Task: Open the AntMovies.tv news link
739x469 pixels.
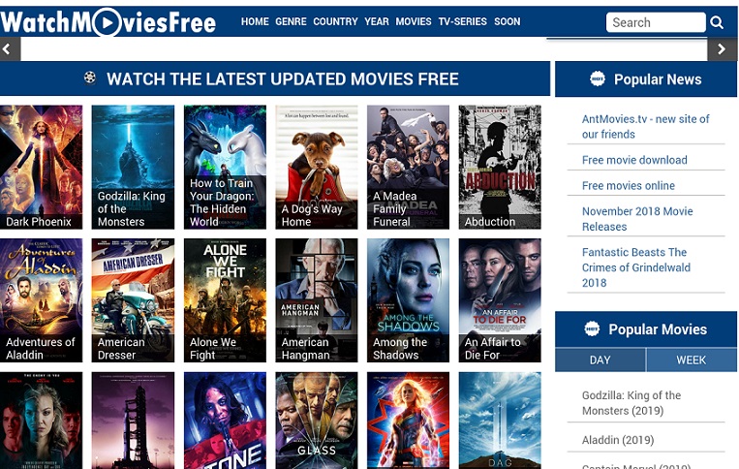Action: tap(645, 127)
